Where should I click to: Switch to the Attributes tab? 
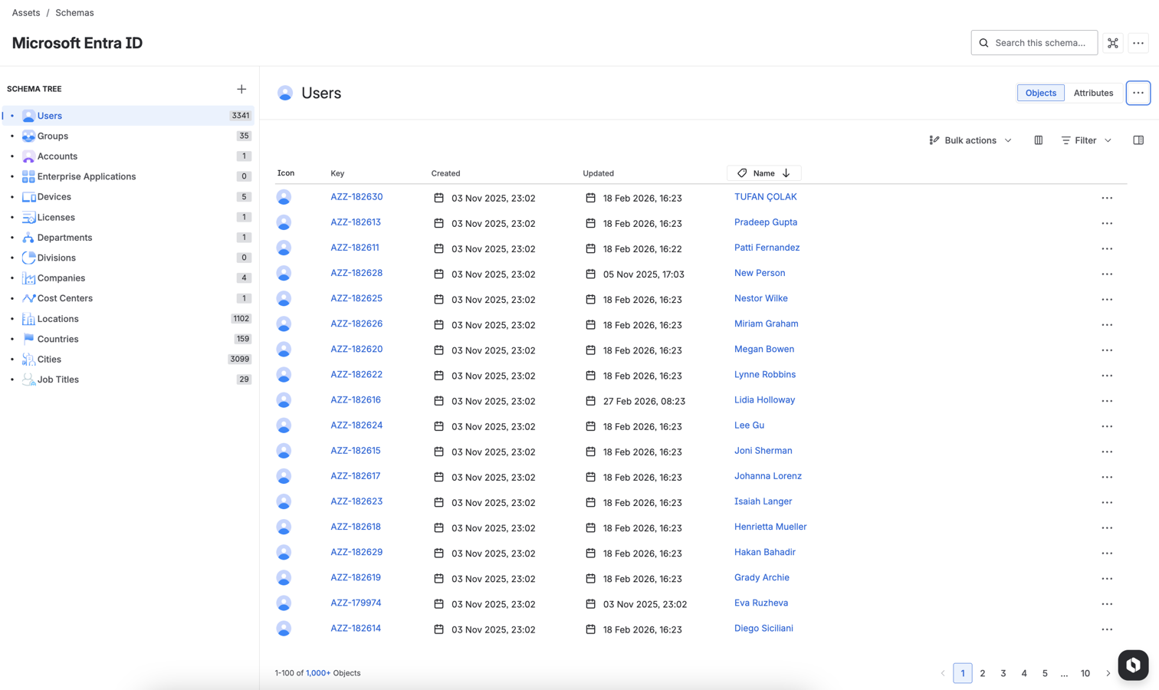(1092, 93)
